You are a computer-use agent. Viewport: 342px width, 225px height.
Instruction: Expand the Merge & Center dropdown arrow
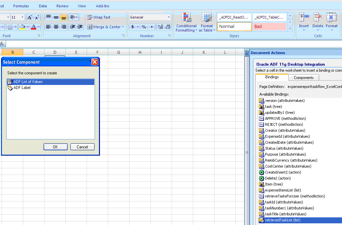[x=123, y=27]
